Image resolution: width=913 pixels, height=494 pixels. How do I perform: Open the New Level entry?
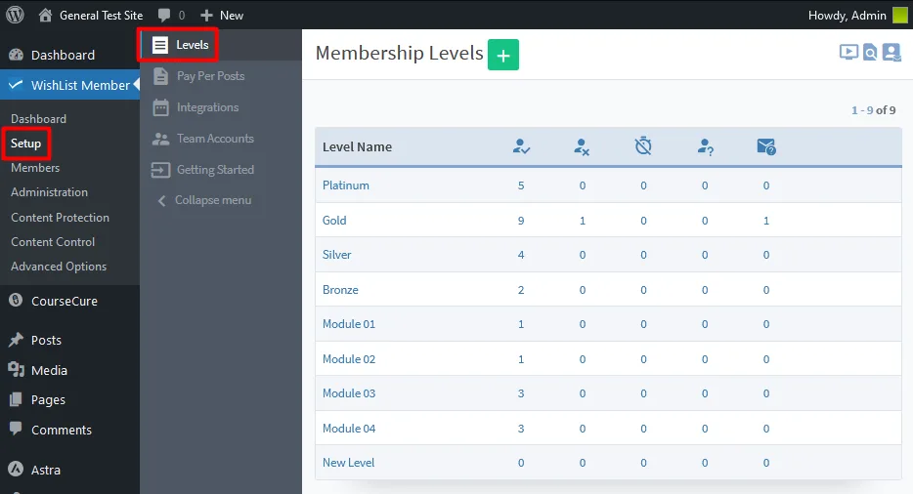click(348, 462)
